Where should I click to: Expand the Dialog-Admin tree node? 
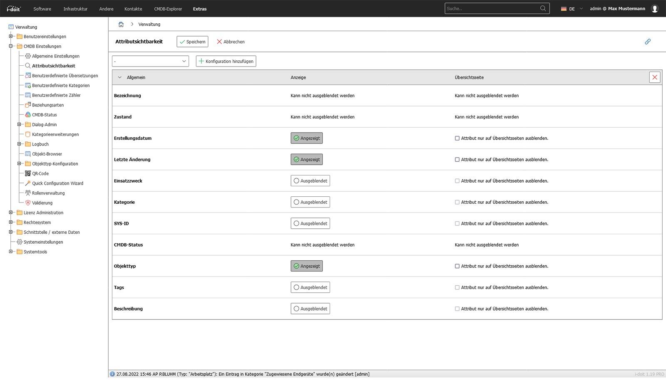click(19, 124)
